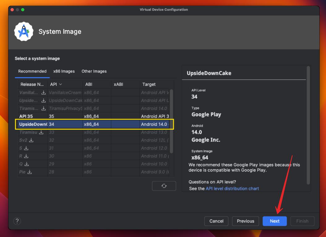Switch to the x86 Images tab
Image resolution: width=326 pixels, height=237 pixels.
64,71
